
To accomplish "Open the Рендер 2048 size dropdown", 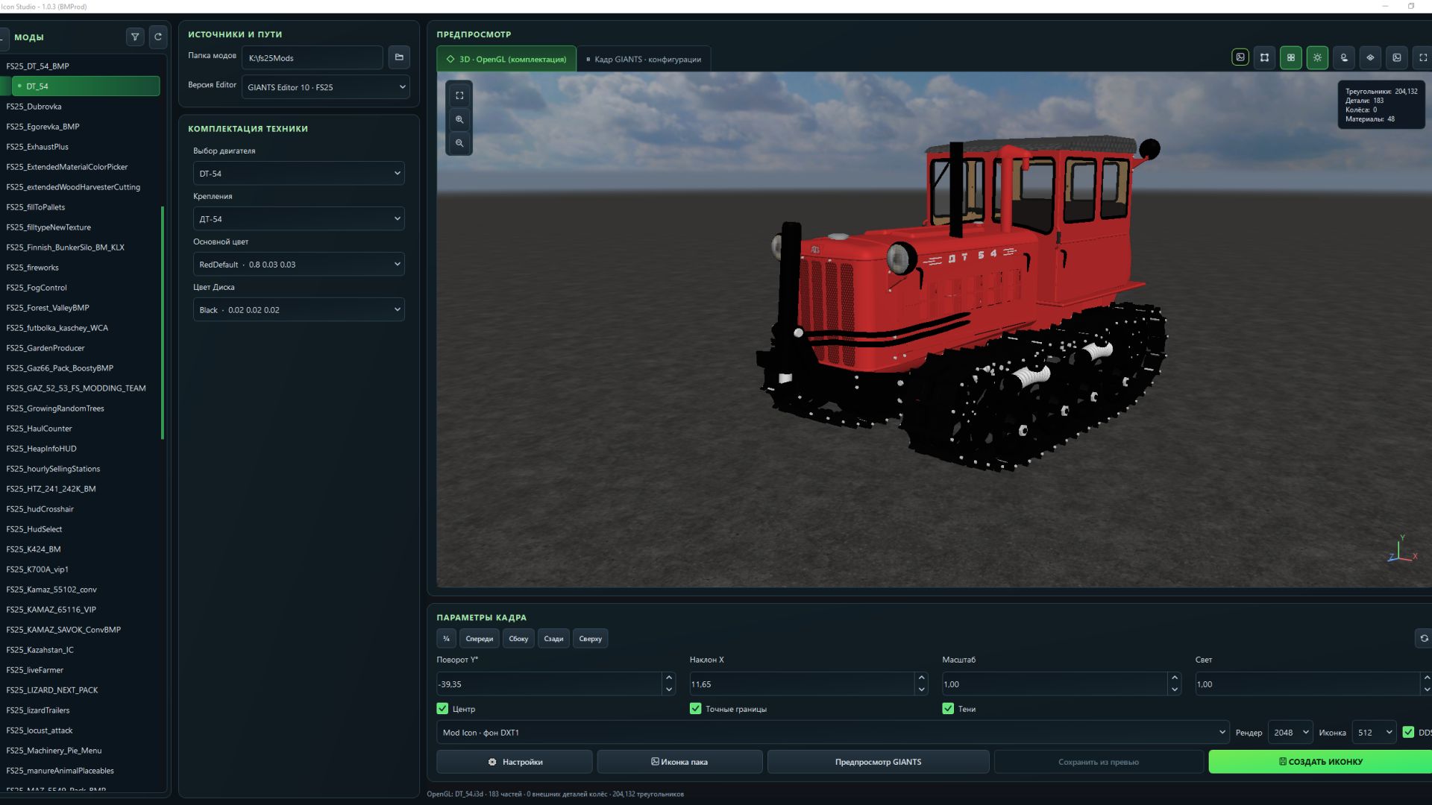I will (x=1290, y=733).
